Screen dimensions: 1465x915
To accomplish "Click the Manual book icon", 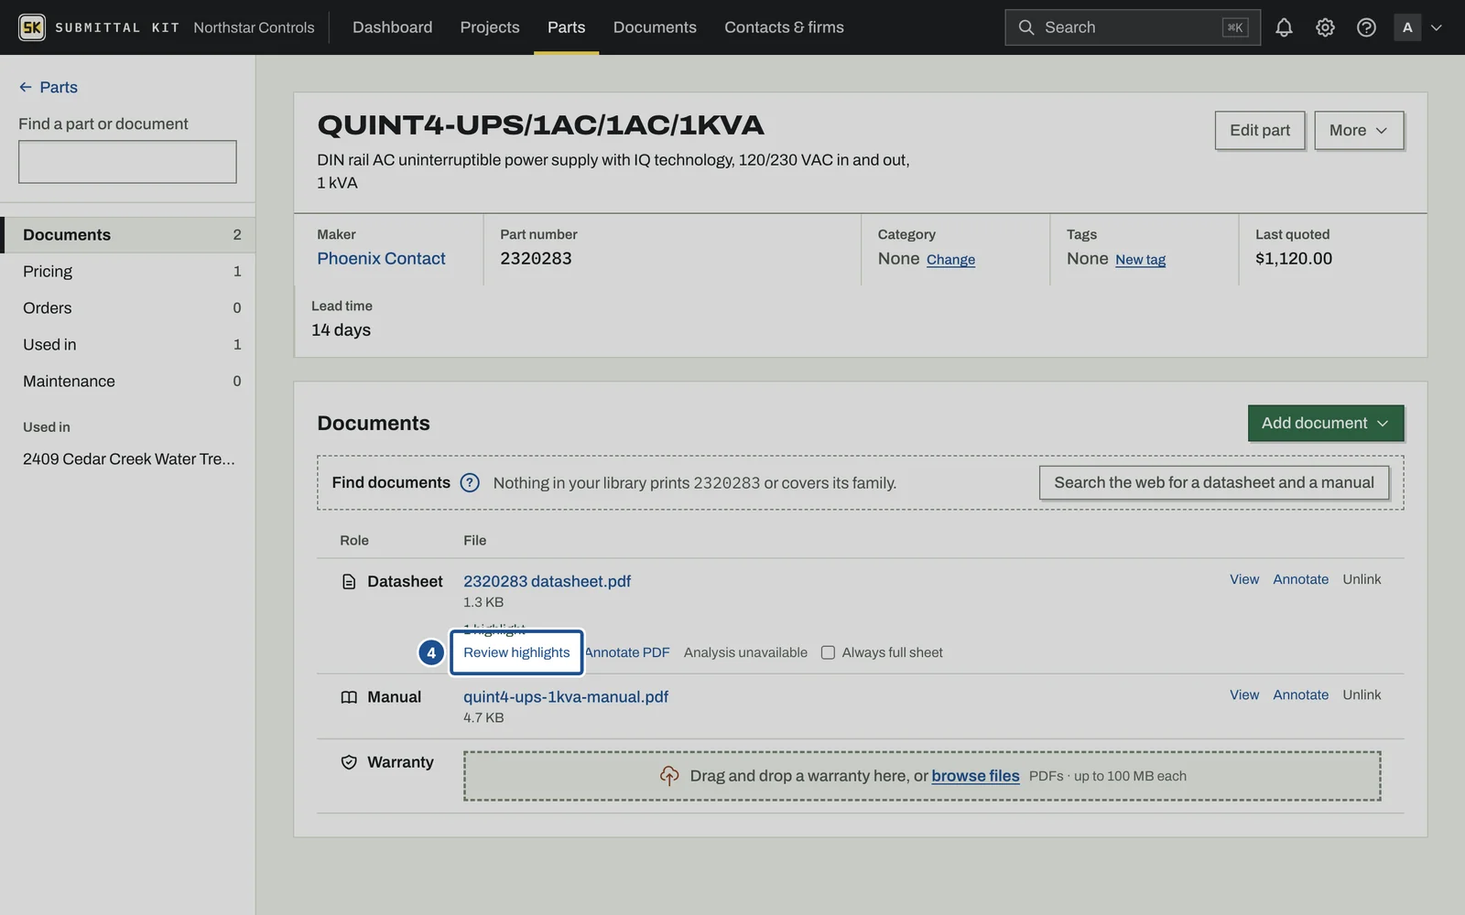I will pyautogui.click(x=349, y=697).
